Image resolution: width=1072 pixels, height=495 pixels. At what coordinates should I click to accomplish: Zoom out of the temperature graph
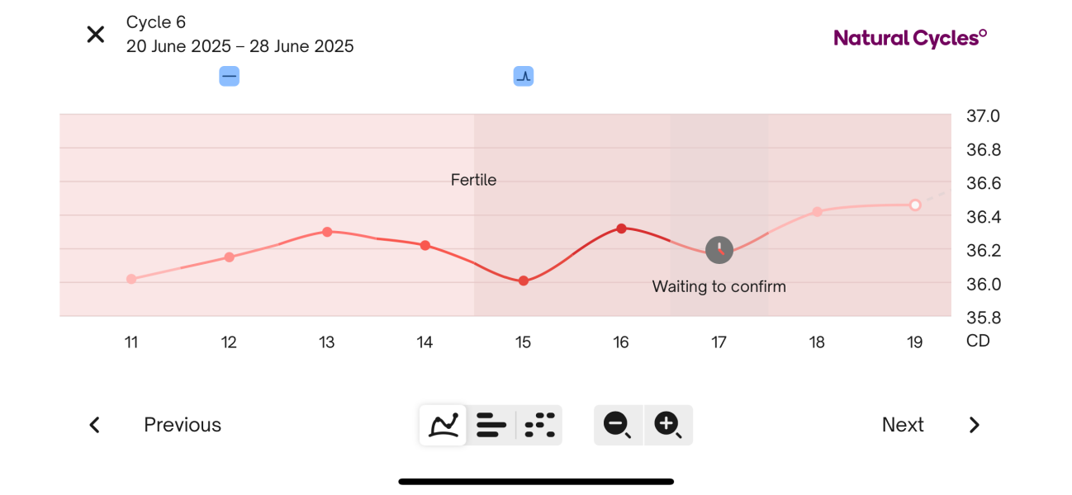coord(618,425)
